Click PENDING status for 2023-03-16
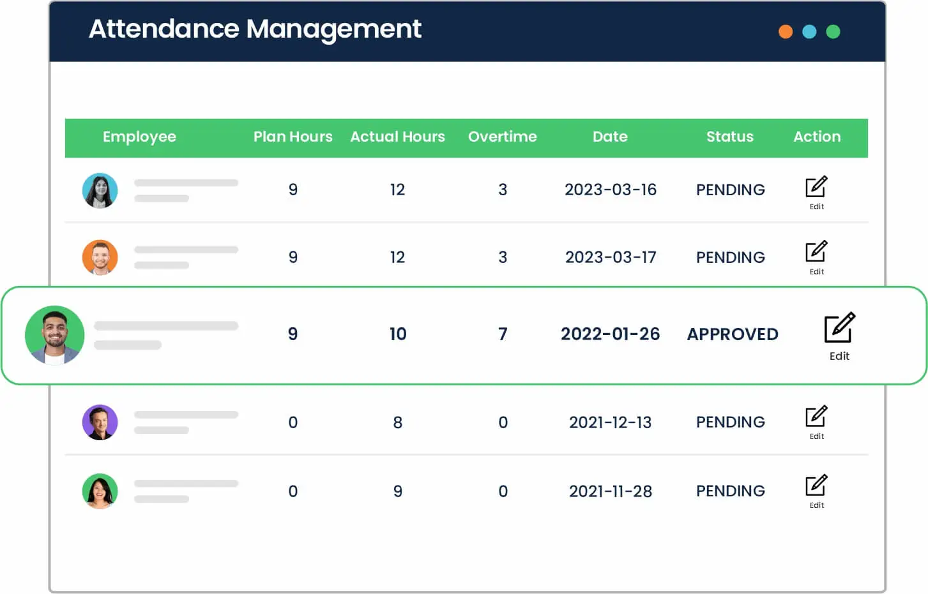 pyautogui.click(x=730, y=190)
